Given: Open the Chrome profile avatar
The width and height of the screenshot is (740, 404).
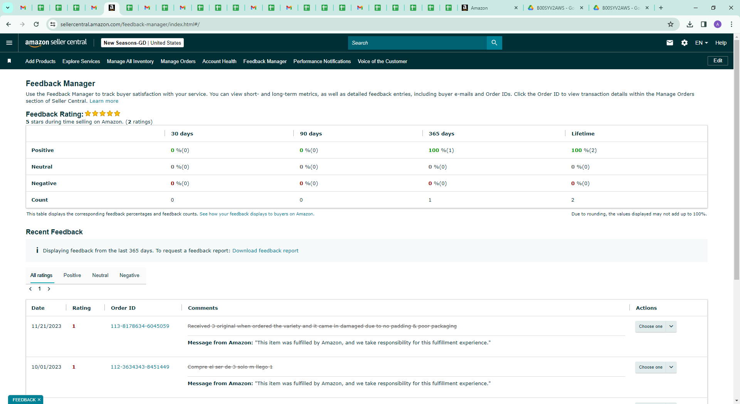Looking at the screenshot, I should [x=718, y=24].
